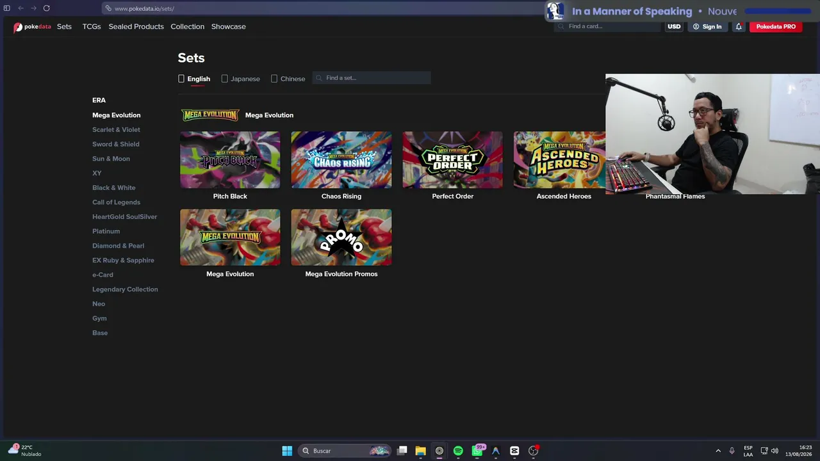Image resolution: width=820 pixels, height=461 pixels.
Task: Select the e-Card era
Action: click(x=102, y=275)
